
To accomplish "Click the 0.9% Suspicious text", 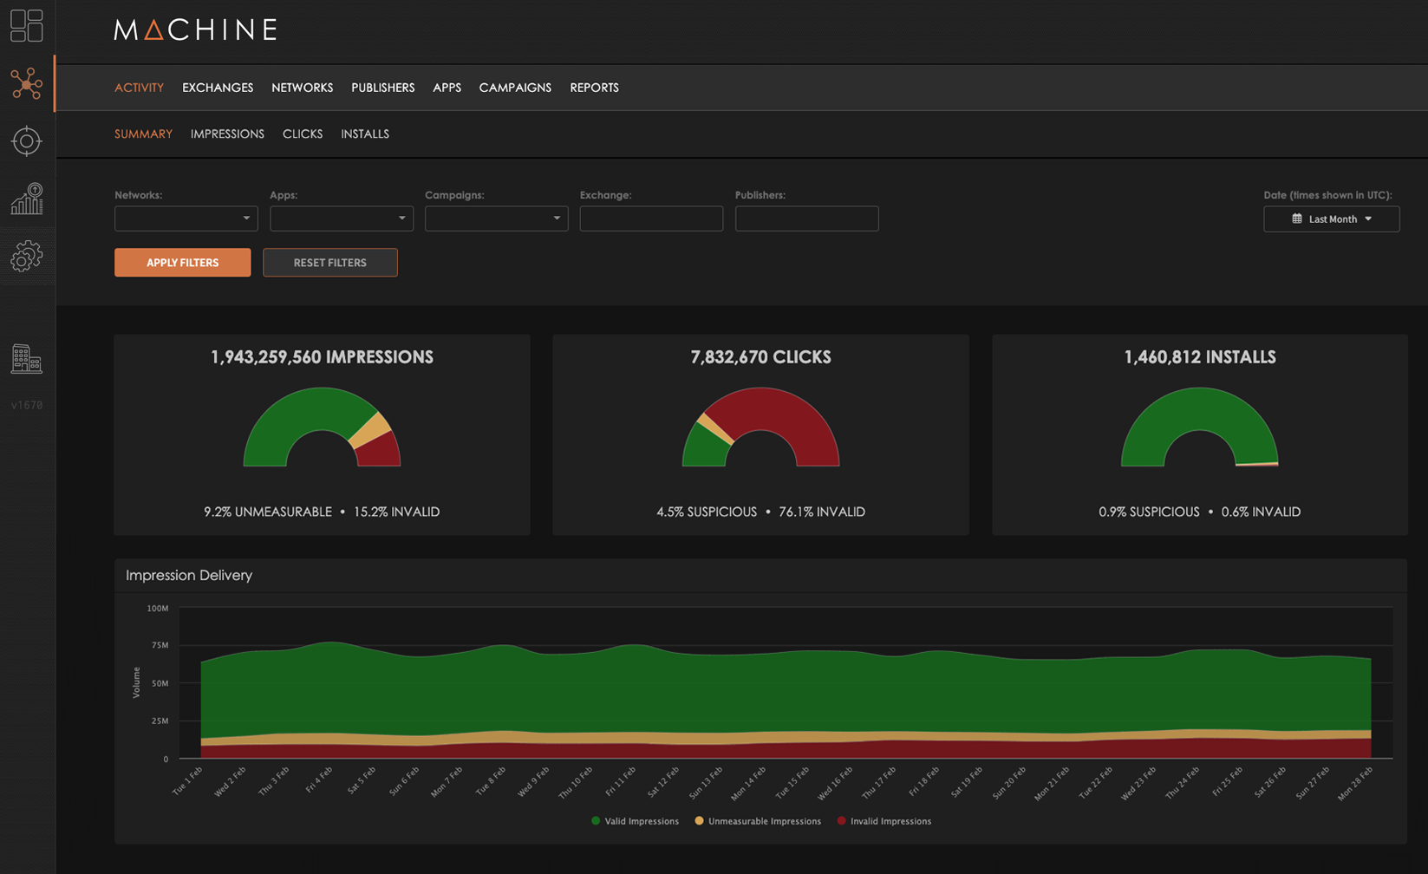I will (x=1149, y=512).
